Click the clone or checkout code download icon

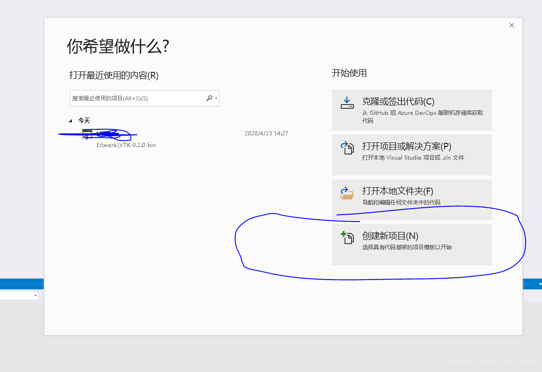[x=347, y=103]
